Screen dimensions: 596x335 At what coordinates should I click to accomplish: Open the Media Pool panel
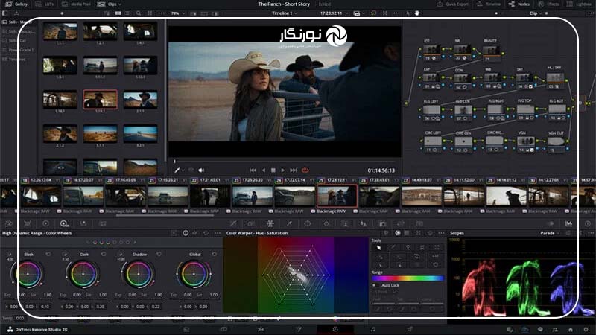(76, 4)
